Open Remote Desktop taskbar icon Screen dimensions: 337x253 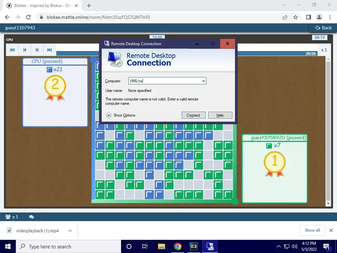pos(210,246)
